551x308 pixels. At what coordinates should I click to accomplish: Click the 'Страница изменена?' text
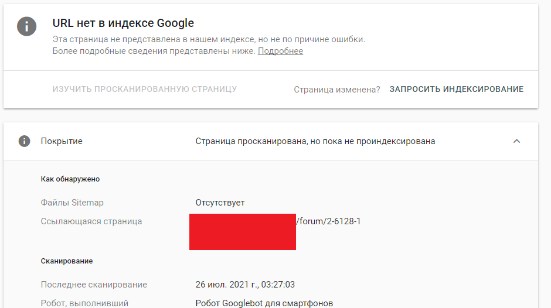(x=336, y=90)
